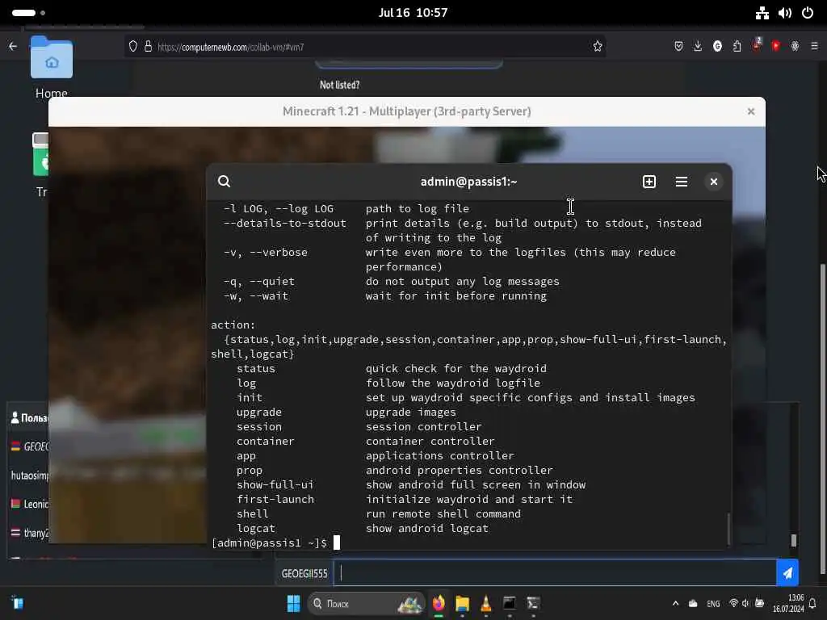Close the admin@passis1 terminal window
827x620 pixels.
[714, 182]
